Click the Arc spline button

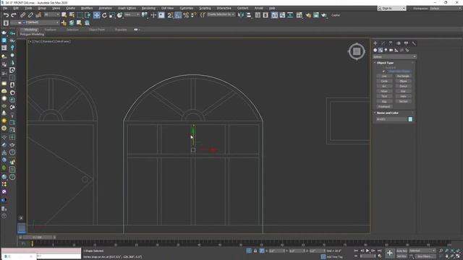(x=384, y=86)
